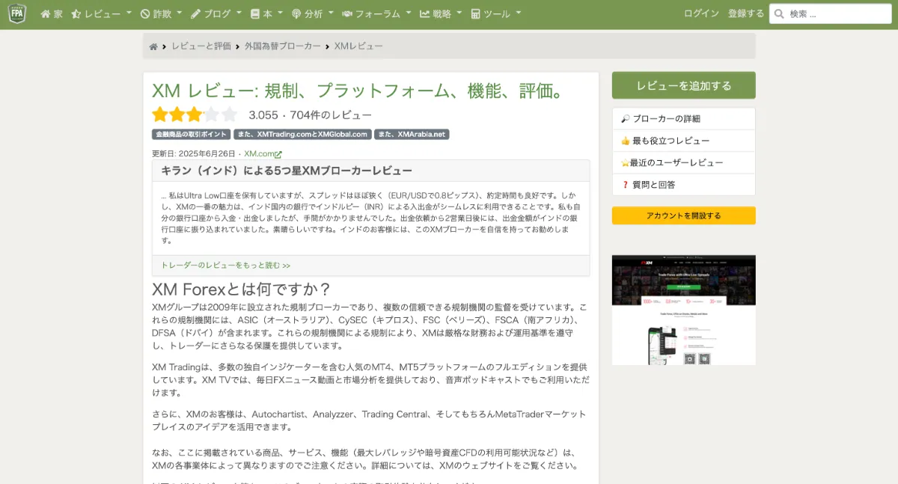Image resolution: width=898 pixels, height=484 pixels.
Task: Click the ログイン menu item
Action: pos(700,13)
